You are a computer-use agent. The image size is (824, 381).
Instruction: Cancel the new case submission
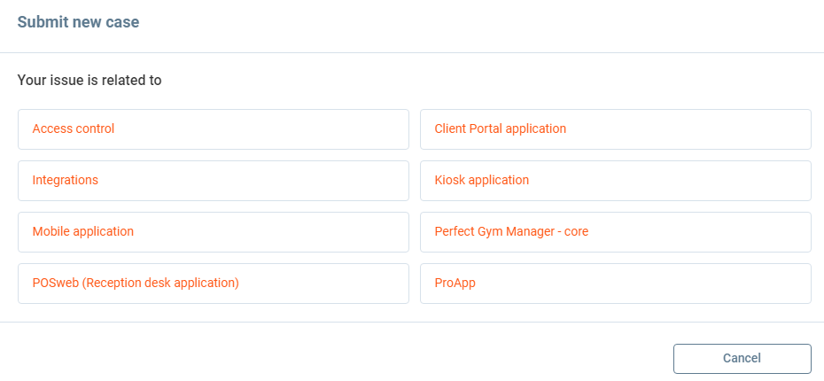[742, 359]
